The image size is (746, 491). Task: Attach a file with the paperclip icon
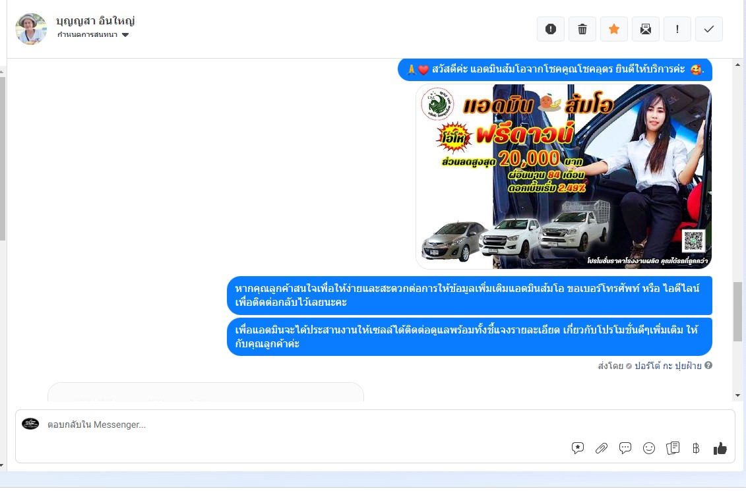tap(602, 448)
